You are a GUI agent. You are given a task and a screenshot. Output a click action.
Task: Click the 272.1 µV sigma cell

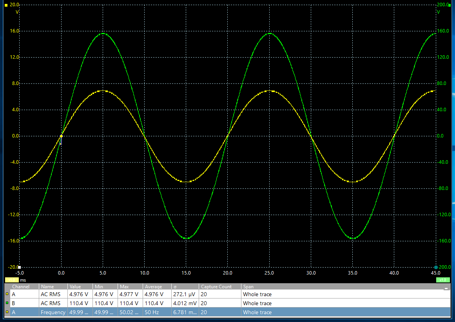click(x=185, y=294)
